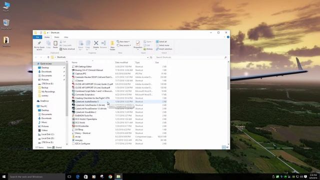Select My Recordings in navigation pane
This screenshot has width=320, height=180.
point(48,91)
